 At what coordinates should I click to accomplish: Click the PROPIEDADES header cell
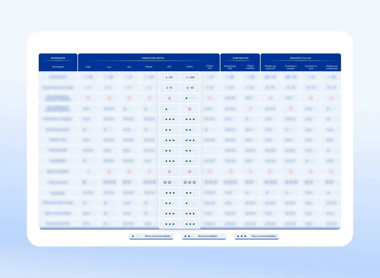point(58,58)
